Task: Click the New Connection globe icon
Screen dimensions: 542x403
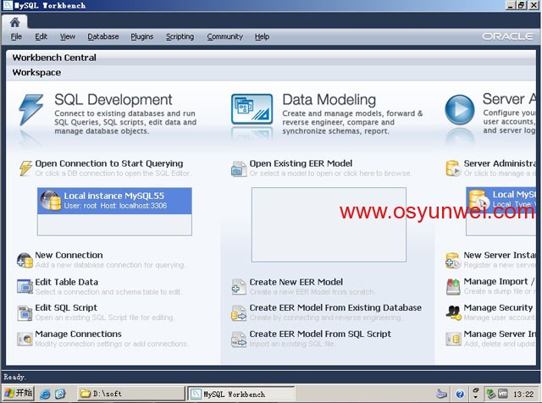Action: 25,260
